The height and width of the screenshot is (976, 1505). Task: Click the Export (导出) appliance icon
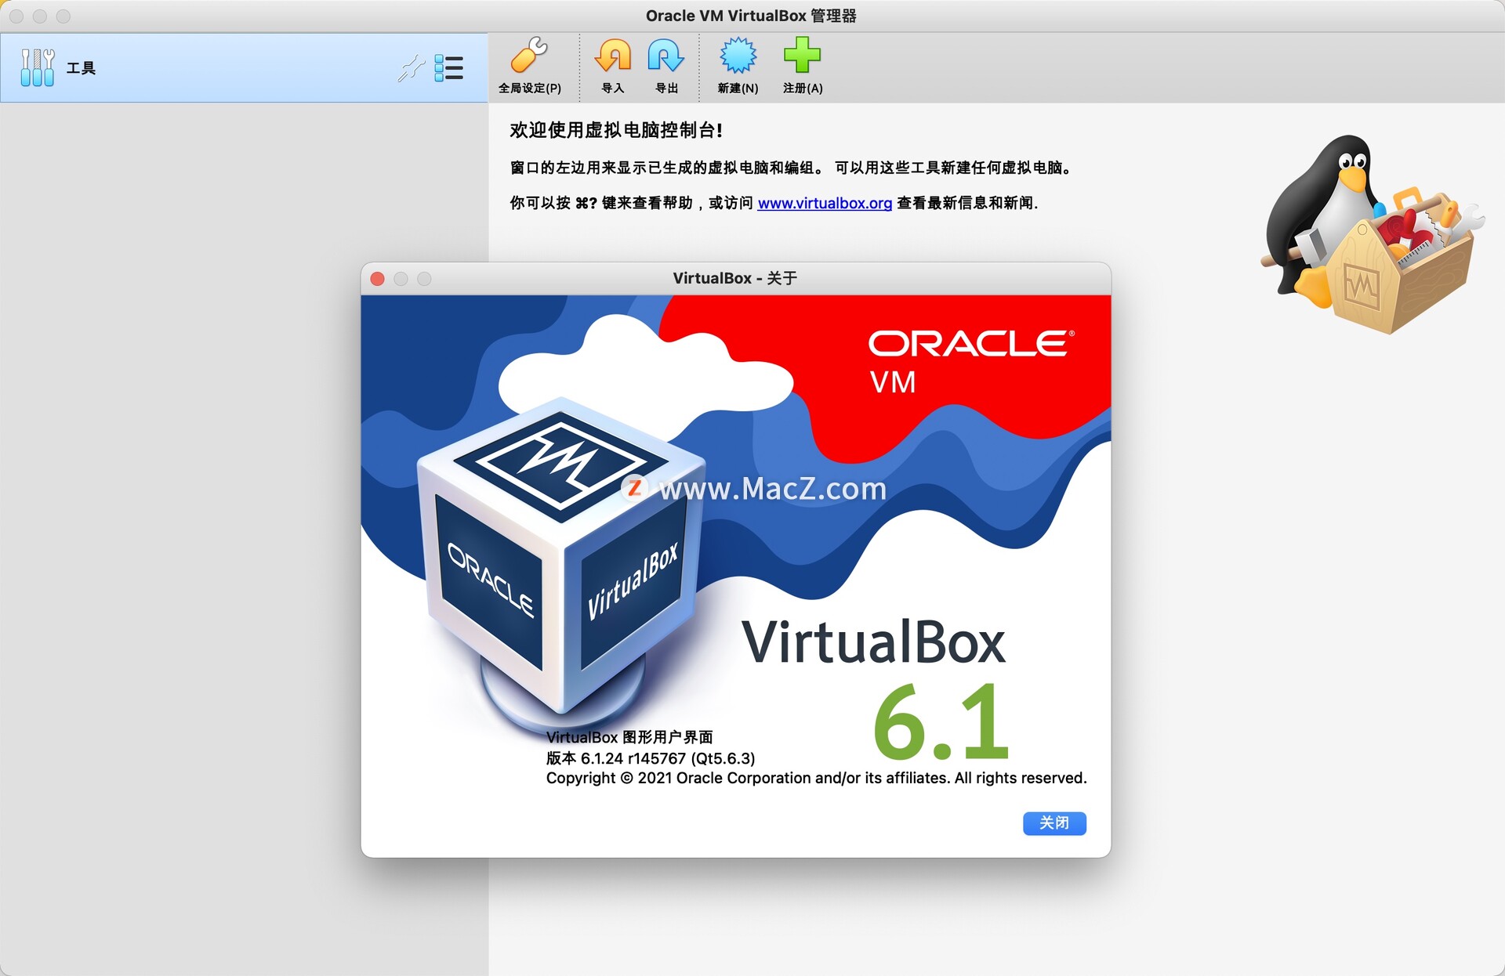(665, 57)
